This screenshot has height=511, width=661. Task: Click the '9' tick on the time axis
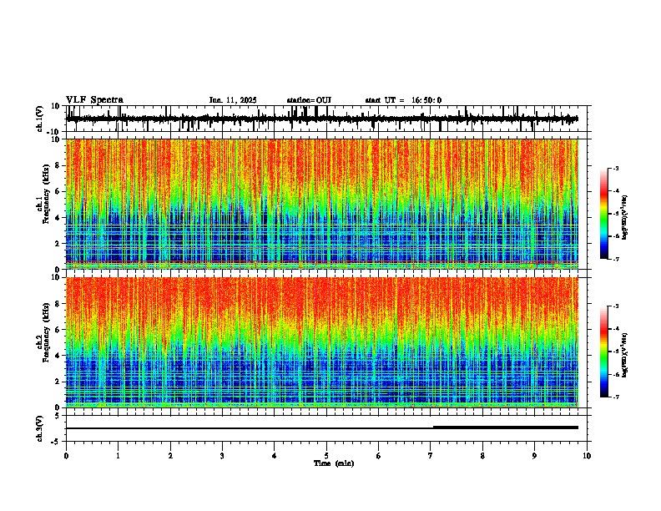(x=534, y=456)
